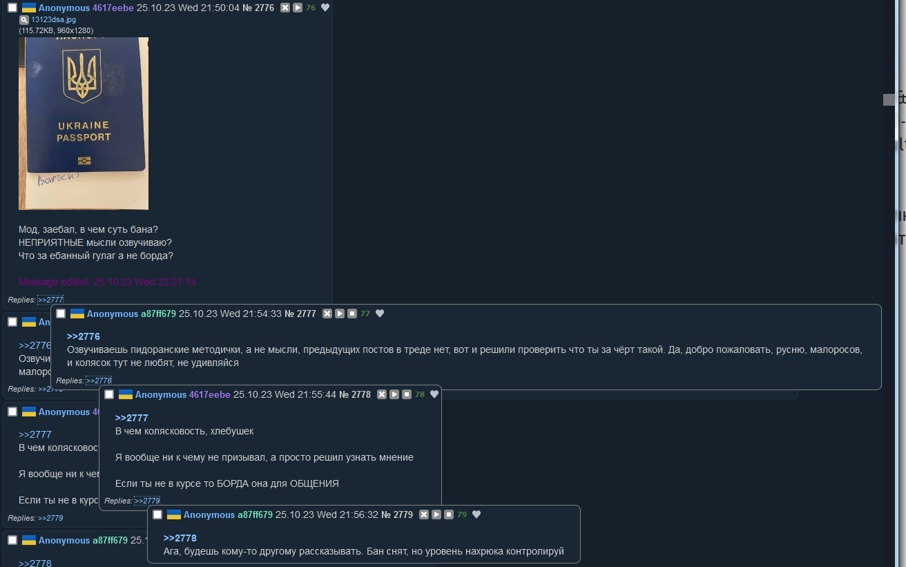The width and height of the screenshot is (906, 567).
Task: Click poster ID a87ff679 on popup post 2779
Action: [x=256, y=515]
